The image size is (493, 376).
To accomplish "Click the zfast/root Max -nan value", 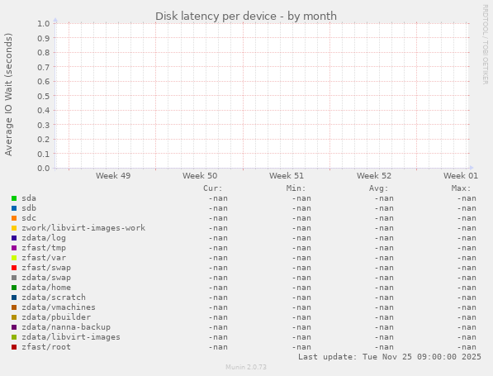I will pyautogui.click(x=467, y=347).
